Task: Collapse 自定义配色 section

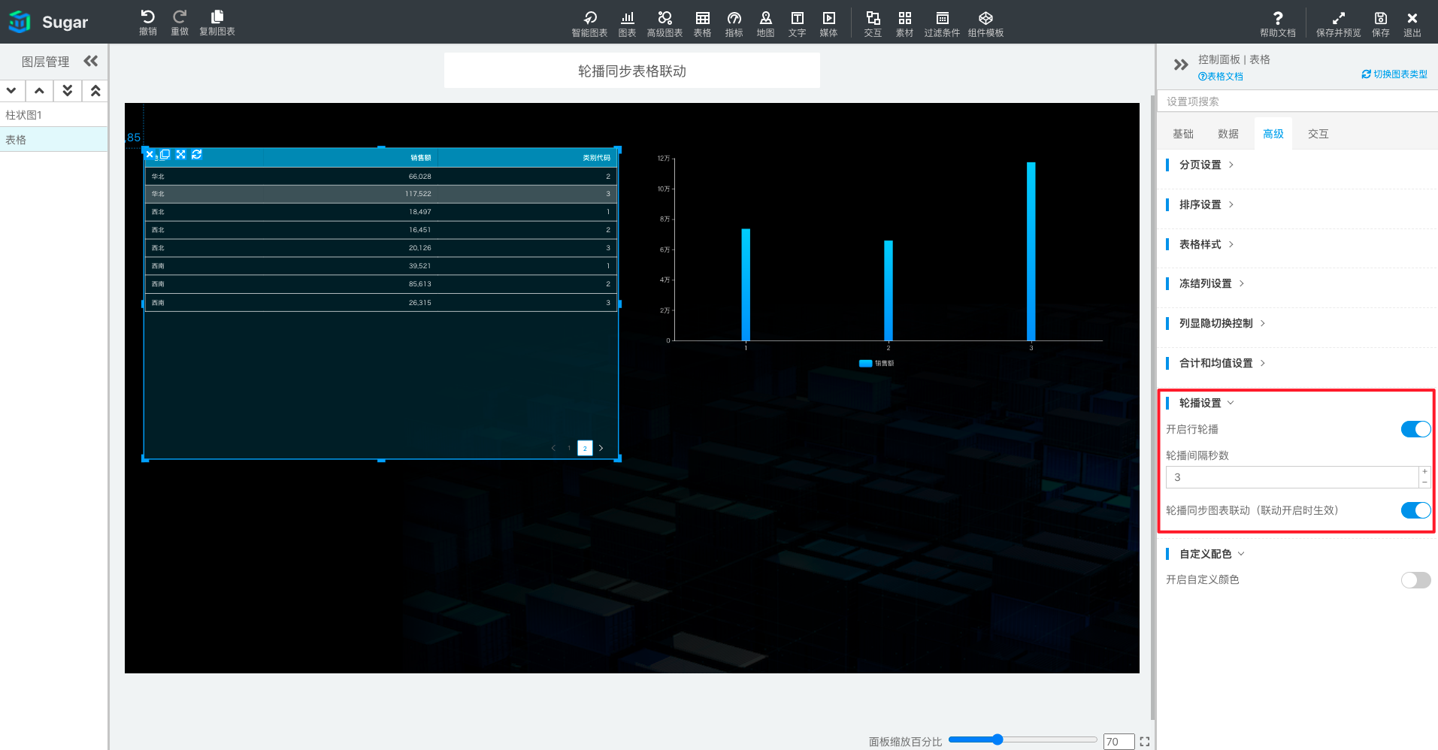Action: (1212, 554)
